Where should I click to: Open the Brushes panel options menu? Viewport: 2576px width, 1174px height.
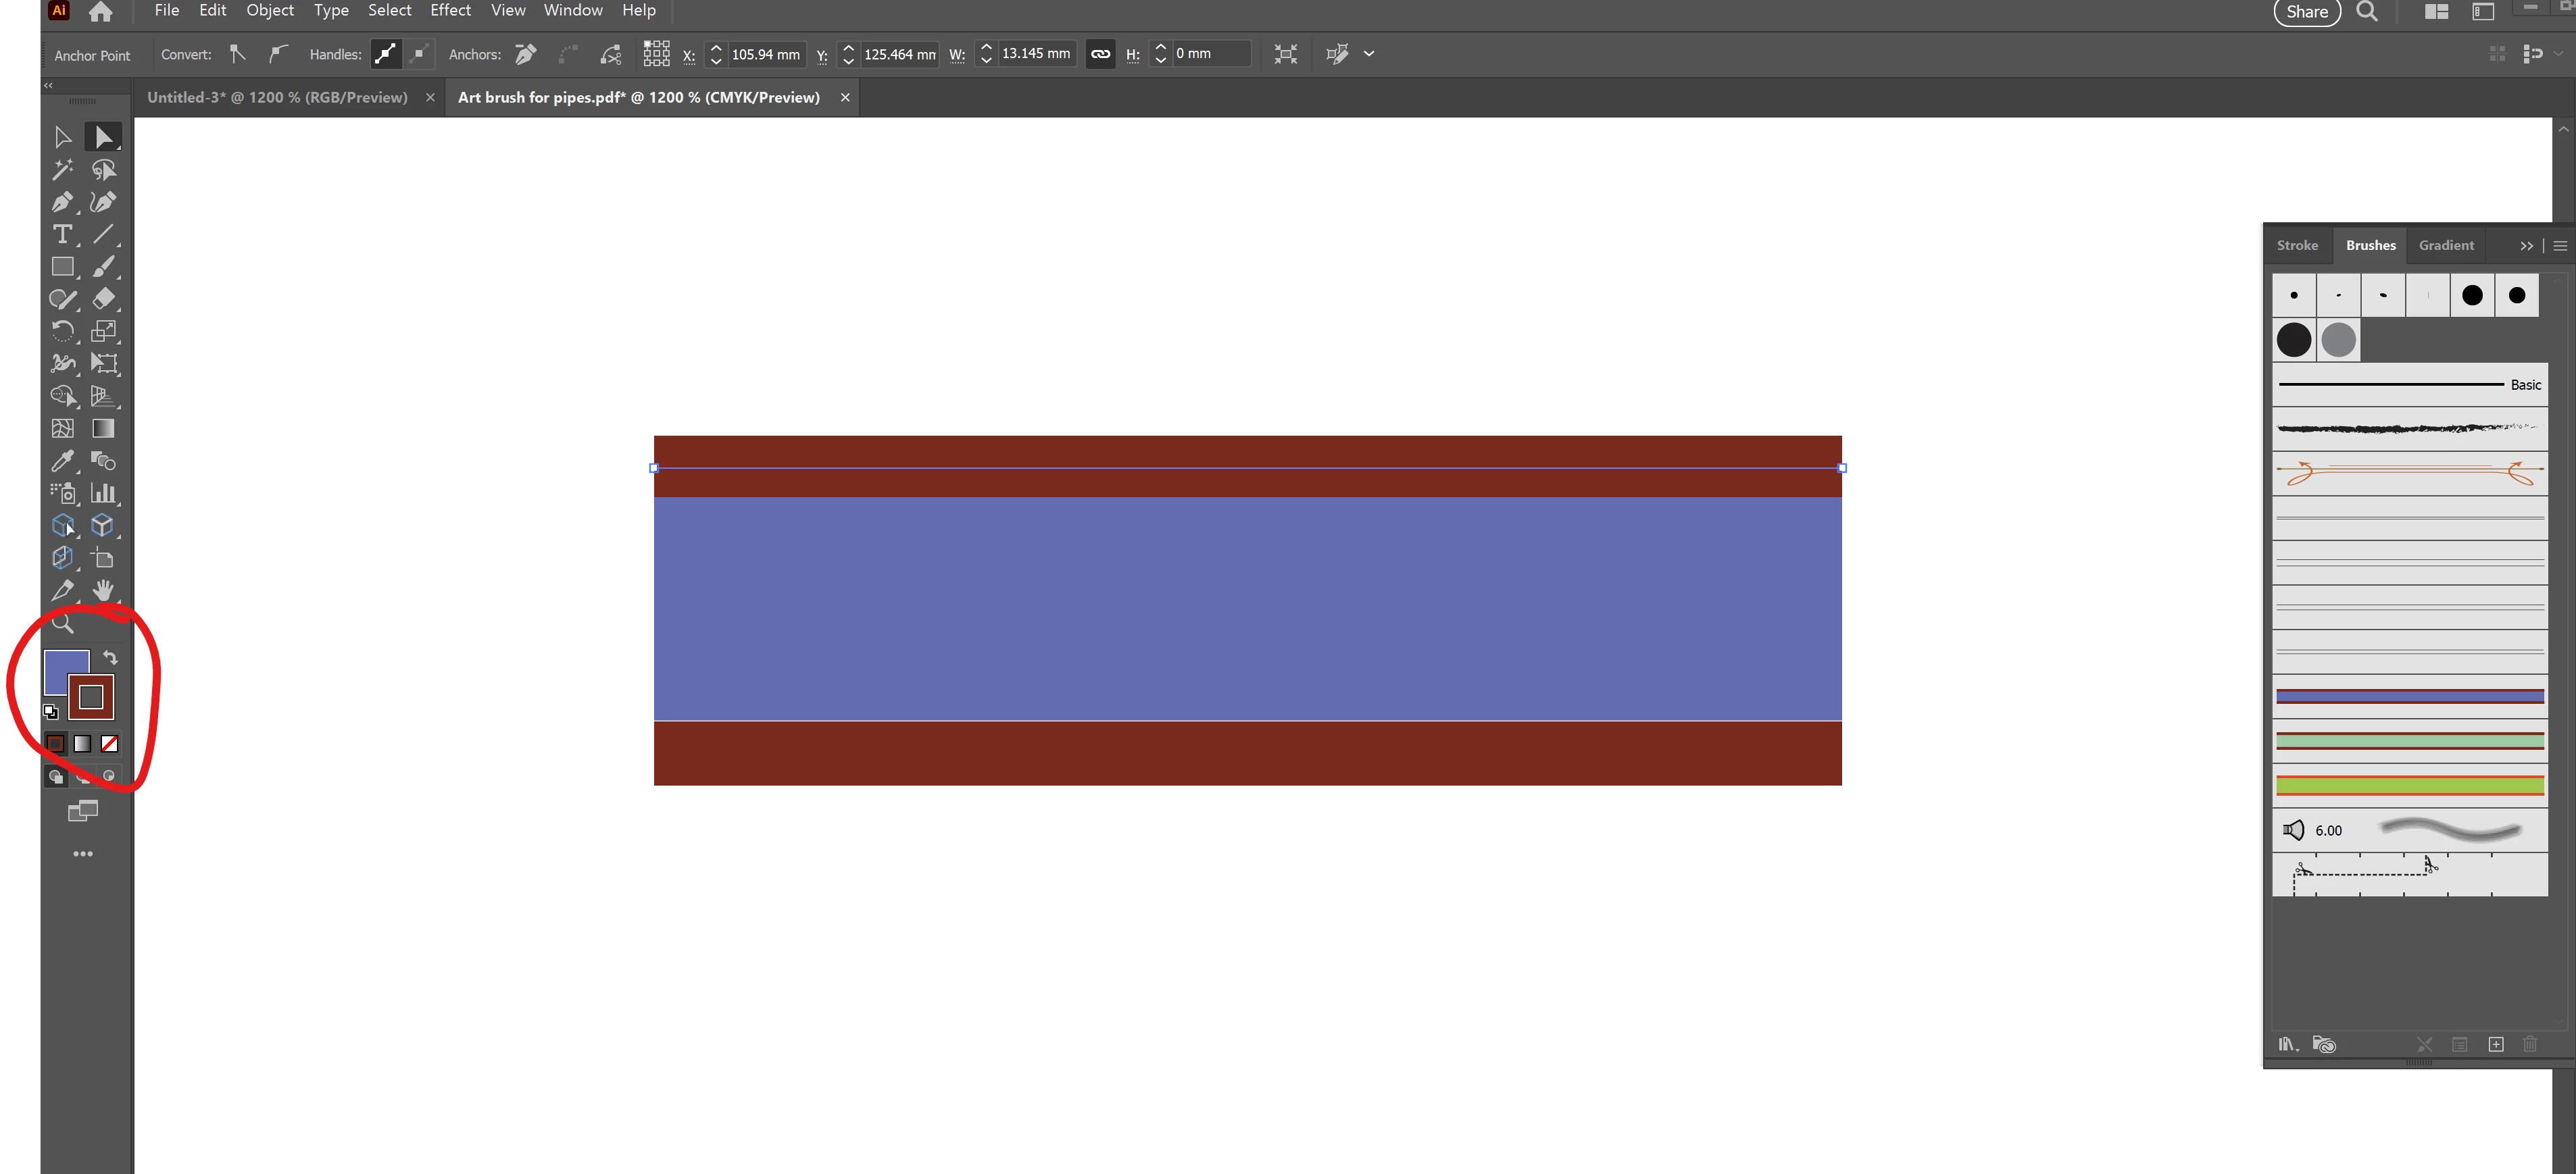pos(2560,246)
